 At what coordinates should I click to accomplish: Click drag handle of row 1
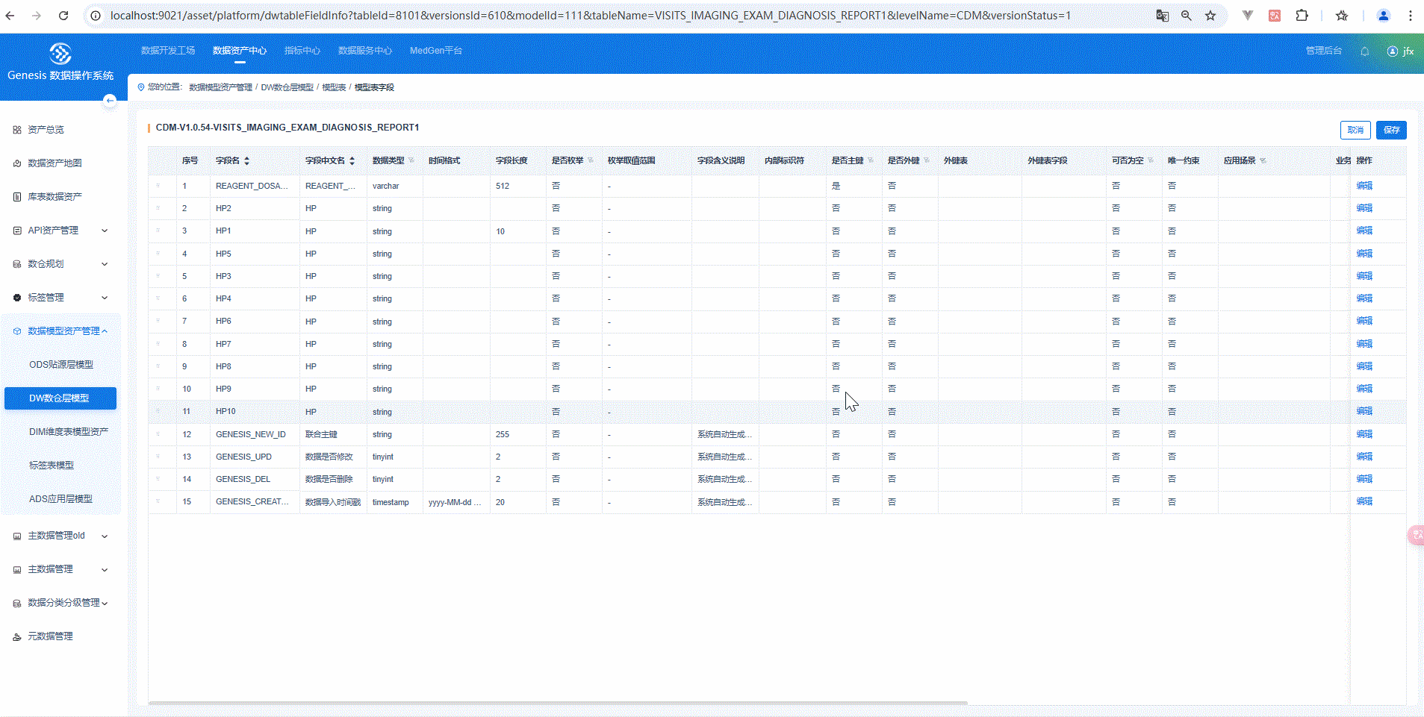coord(158,186)
